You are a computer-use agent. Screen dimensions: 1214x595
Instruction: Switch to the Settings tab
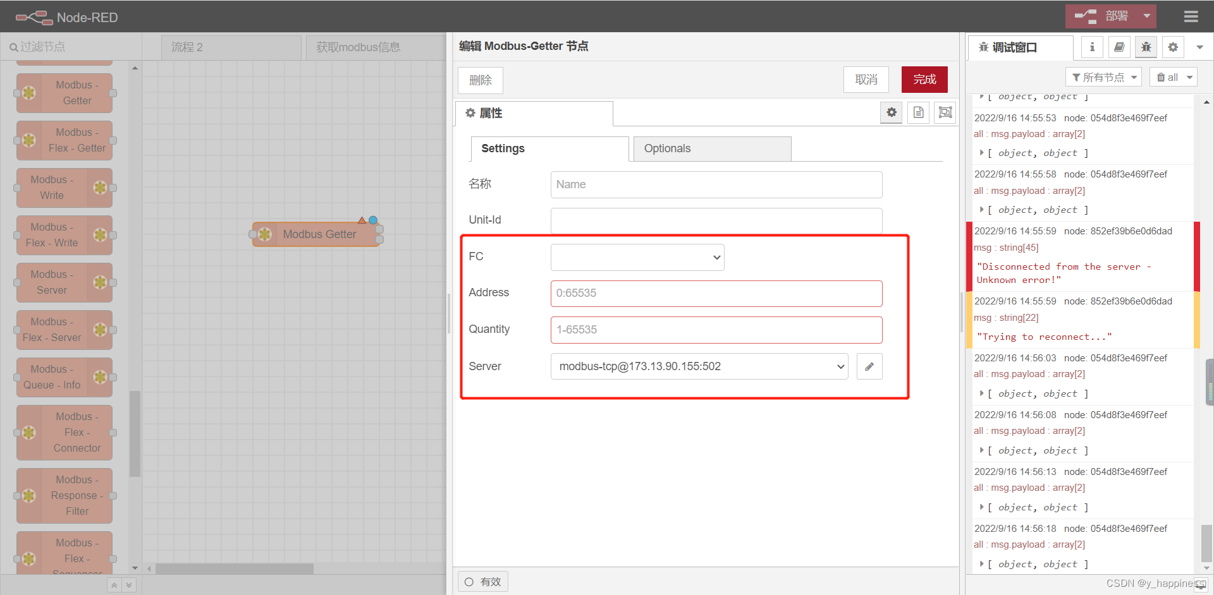coord(549,148)
